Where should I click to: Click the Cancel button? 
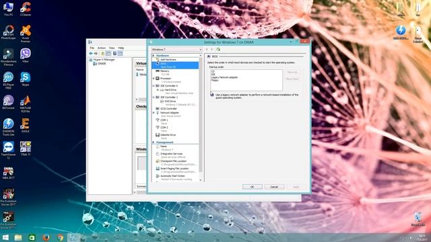click(274, 187)
